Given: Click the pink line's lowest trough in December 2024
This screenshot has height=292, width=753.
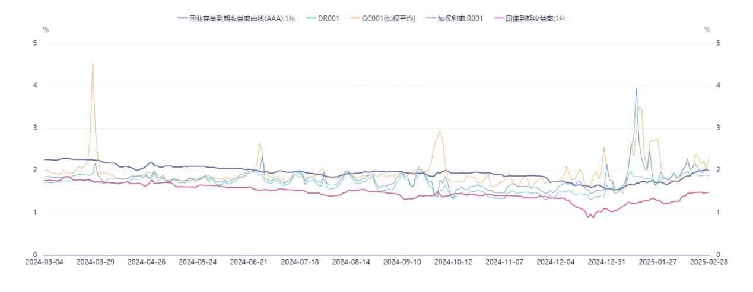Looking at the screenshot, I should pos(592,217).
